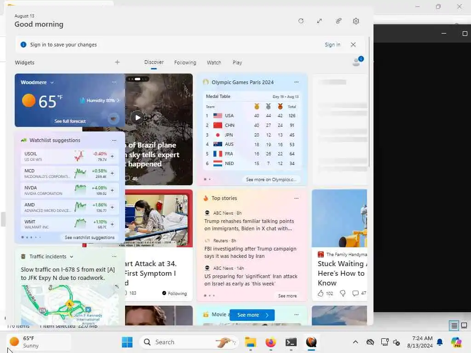Screen dimensions: 471x353
Task: Click See more in Top stories
Action: coord(287,296)
